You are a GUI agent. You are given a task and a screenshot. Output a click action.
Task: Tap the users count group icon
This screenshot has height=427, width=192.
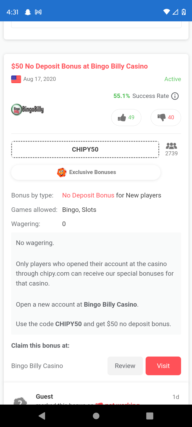tap(171, 146)
